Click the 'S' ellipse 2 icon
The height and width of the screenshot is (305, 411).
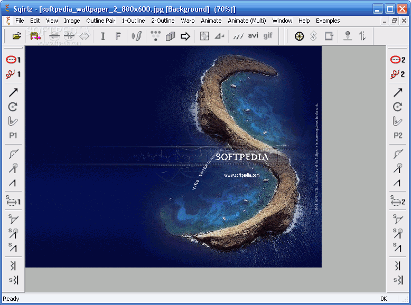[x=398, y=201]
